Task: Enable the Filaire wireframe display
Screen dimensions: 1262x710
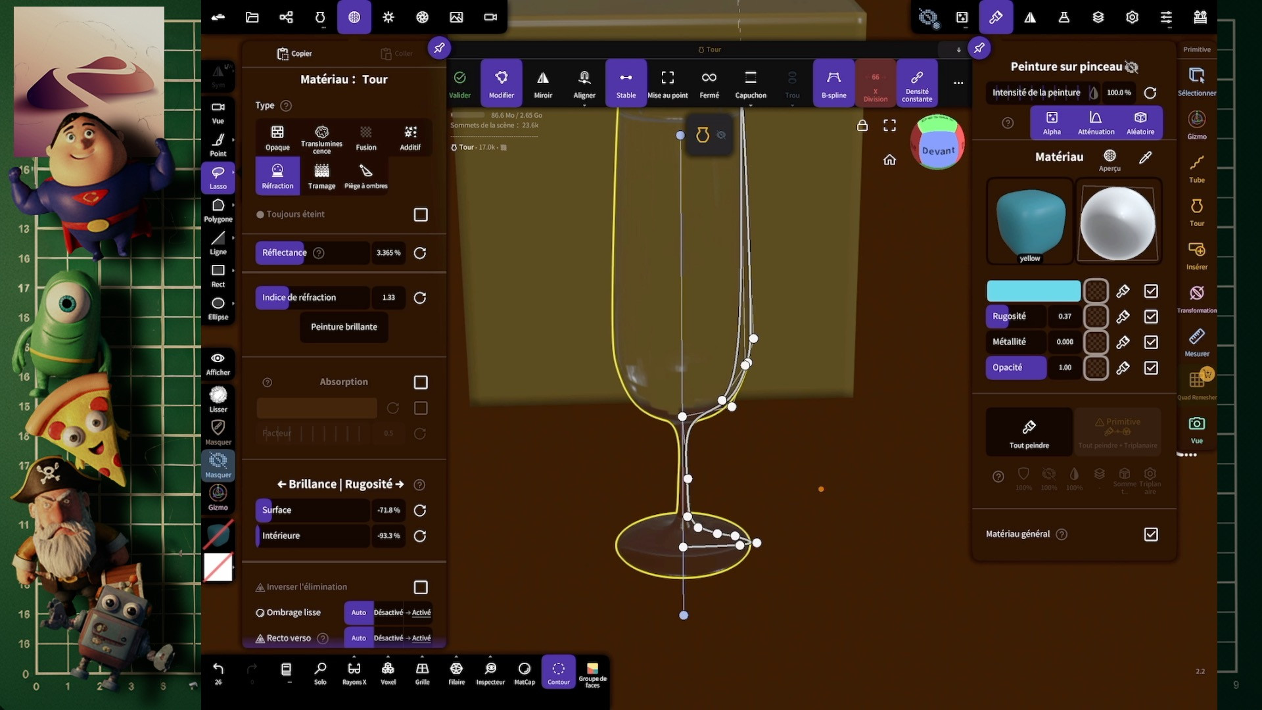Action: pos(456,673)
